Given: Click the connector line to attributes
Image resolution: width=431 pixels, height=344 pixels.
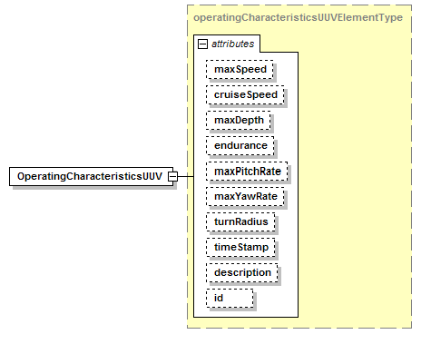Looking at the screenshot, I should coord(185,176).
